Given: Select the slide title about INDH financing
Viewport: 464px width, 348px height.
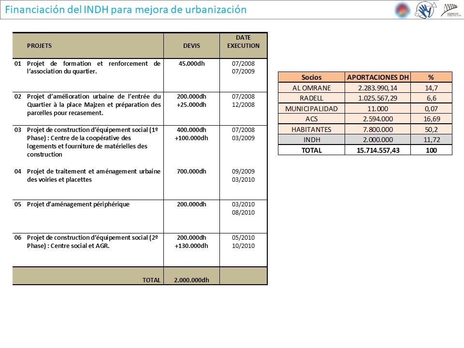Looking at the screenshot, I should [126, 10].
